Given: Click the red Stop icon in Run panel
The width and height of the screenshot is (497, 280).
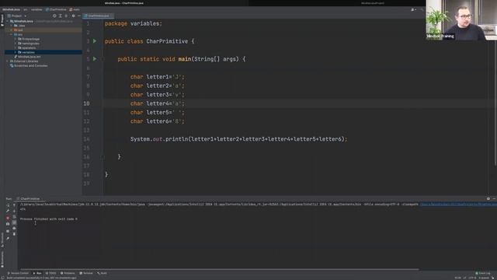Looking at the screenshot, I should pyautogui.click(x=8, y=218).
